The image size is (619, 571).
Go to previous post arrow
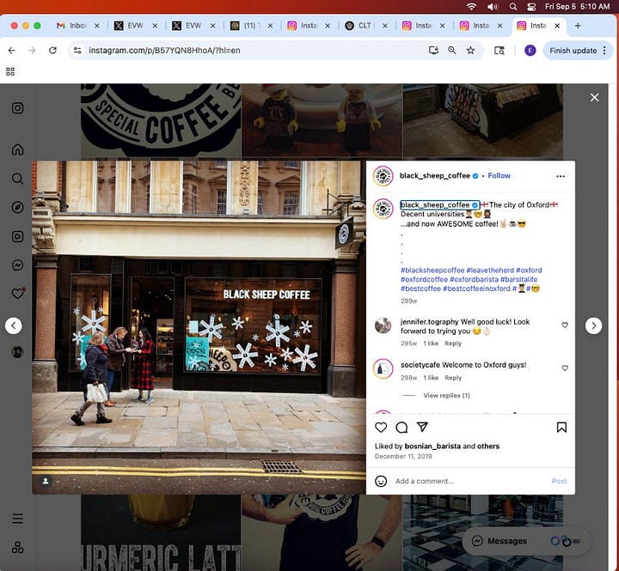click(14, 325)
